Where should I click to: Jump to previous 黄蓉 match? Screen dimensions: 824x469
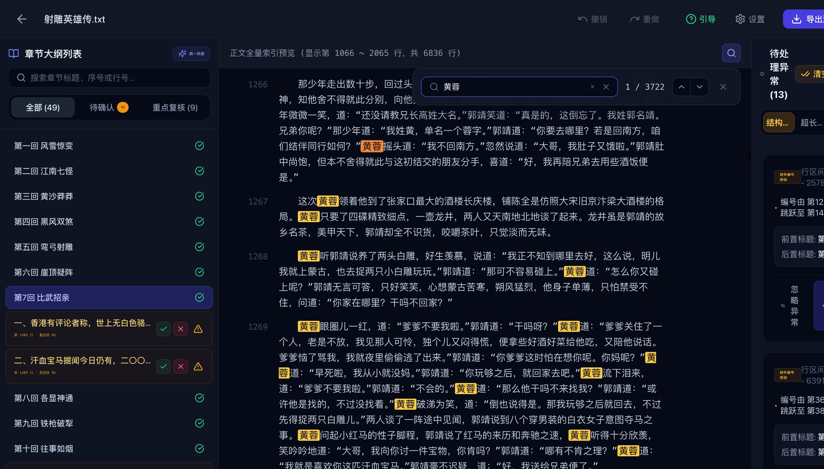point(681,87)
